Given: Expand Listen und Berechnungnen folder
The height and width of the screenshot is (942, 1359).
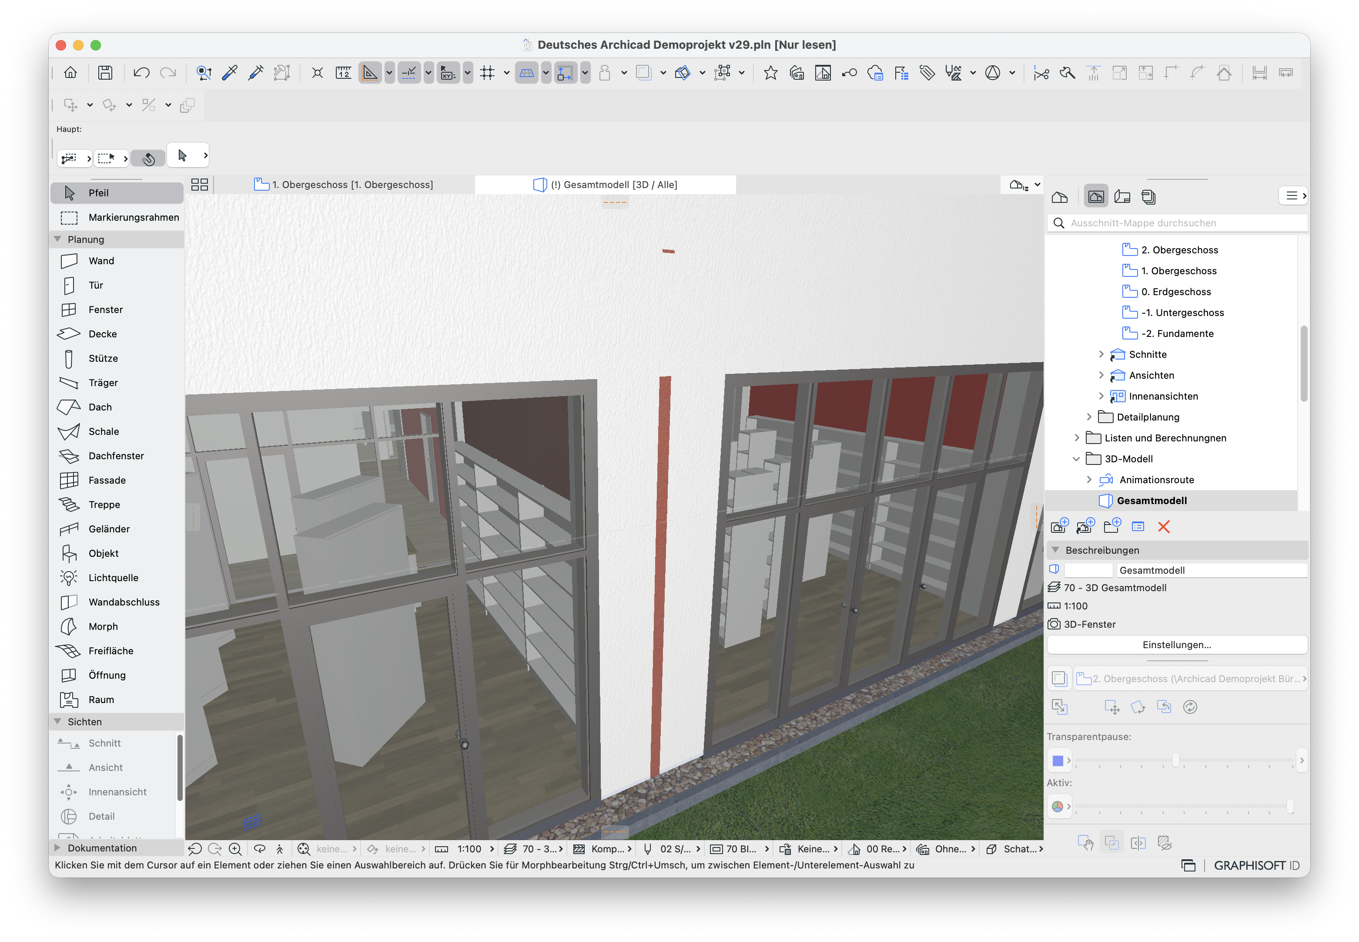Looking at the screenshot, I should 1077,438.
